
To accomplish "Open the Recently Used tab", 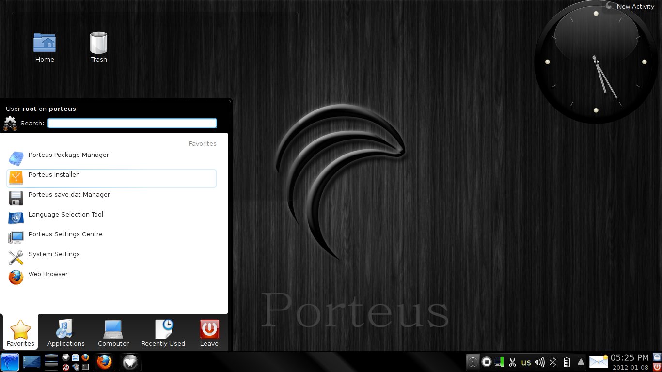I will pos(163,333).
